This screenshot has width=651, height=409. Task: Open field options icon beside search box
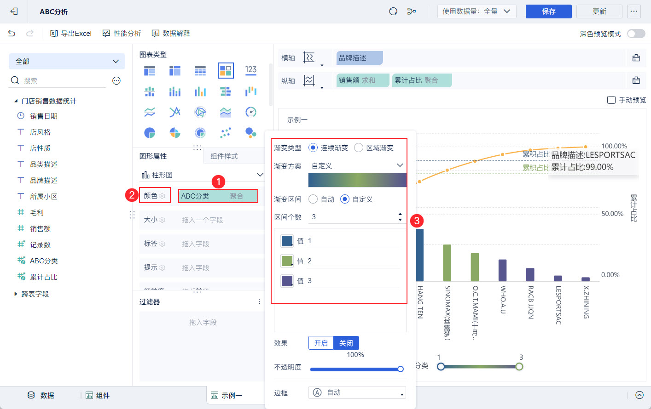[116, 81]
